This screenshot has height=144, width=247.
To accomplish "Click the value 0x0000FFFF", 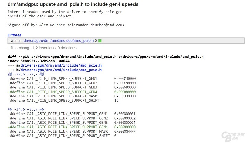I will [x=125, y=131].
